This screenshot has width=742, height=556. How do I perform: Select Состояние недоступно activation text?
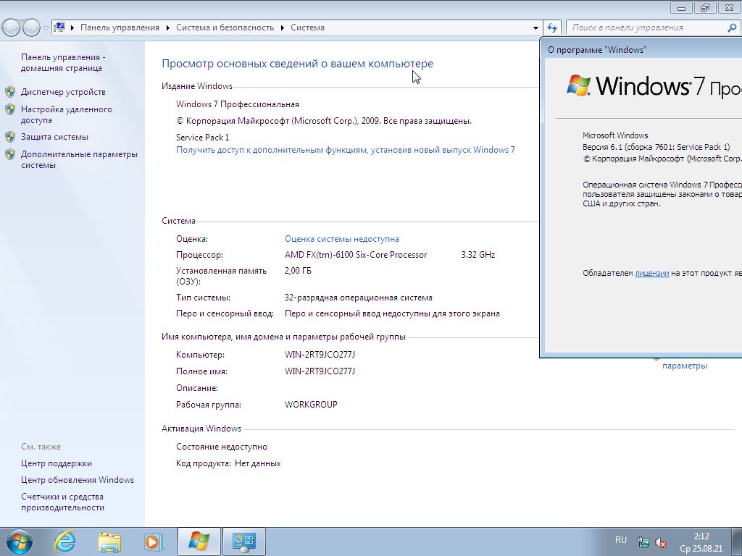tap(222, 447)
